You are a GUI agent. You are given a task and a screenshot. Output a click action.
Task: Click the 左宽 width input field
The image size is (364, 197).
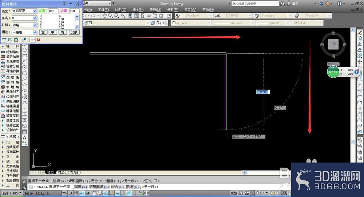point(53,11)
